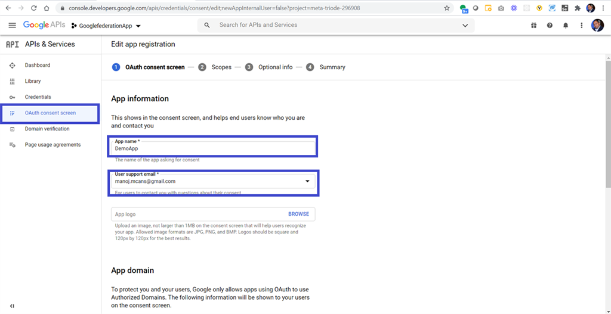Collapse the sidebar with the bottom arrow
The width and height of the screenshot is (611, 314).
tap(12, 306)
